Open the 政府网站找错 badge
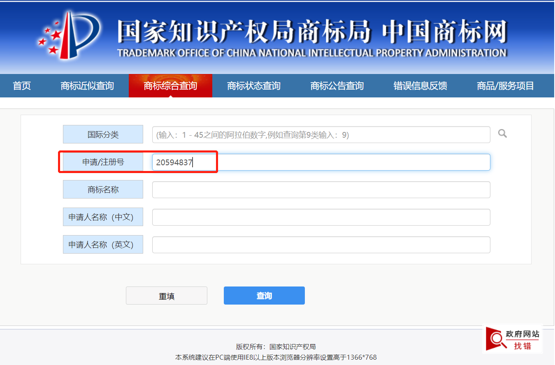This screenshot has height=365, width=555. pyautogui.click(x=513, y=340)
